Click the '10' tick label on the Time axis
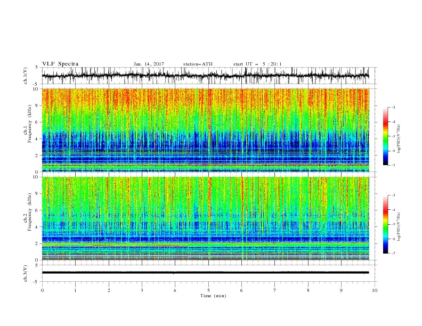The image size is (422, 326). (375, 290)
